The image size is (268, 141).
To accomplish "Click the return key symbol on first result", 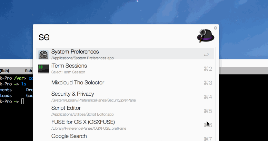I will pyautogui.click(x=206, y=55).
